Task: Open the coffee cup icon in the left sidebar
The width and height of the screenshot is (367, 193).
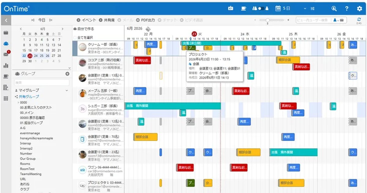Action: [x=6, y=76]
